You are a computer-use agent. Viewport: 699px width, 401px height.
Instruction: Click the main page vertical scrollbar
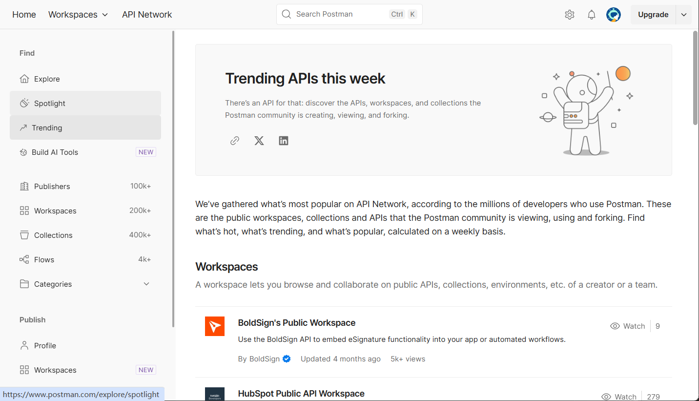pyautogui.click(x=696, y=78)
